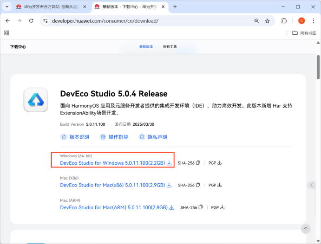The width and height of the screenshot is (321, 244).
Task: Click the DevEco Studio 5.0.4 Release heading
Action: [114, 94]
